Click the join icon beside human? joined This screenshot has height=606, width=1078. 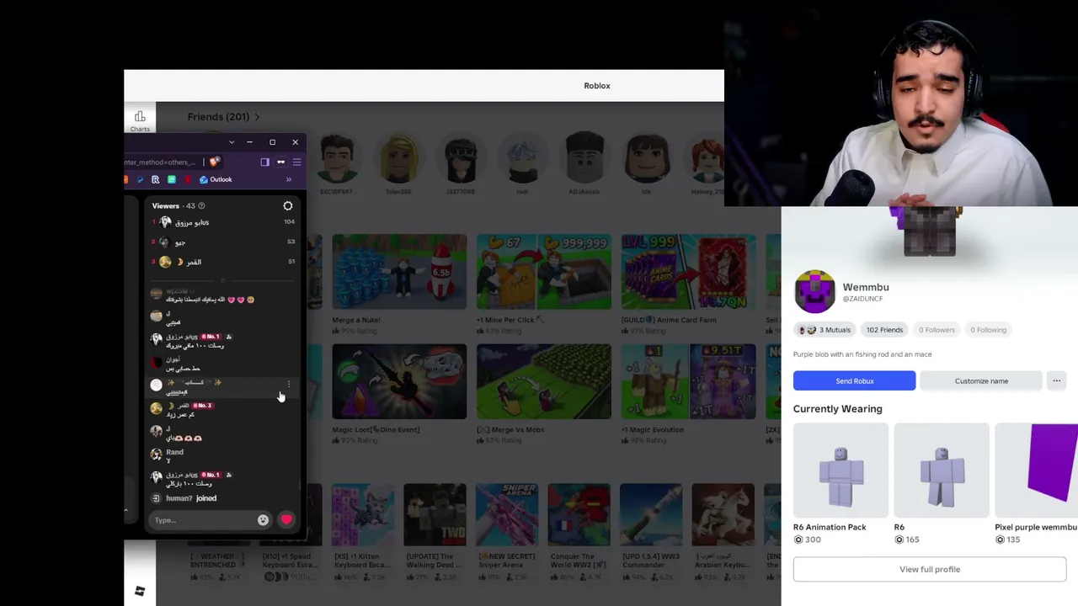156,498
